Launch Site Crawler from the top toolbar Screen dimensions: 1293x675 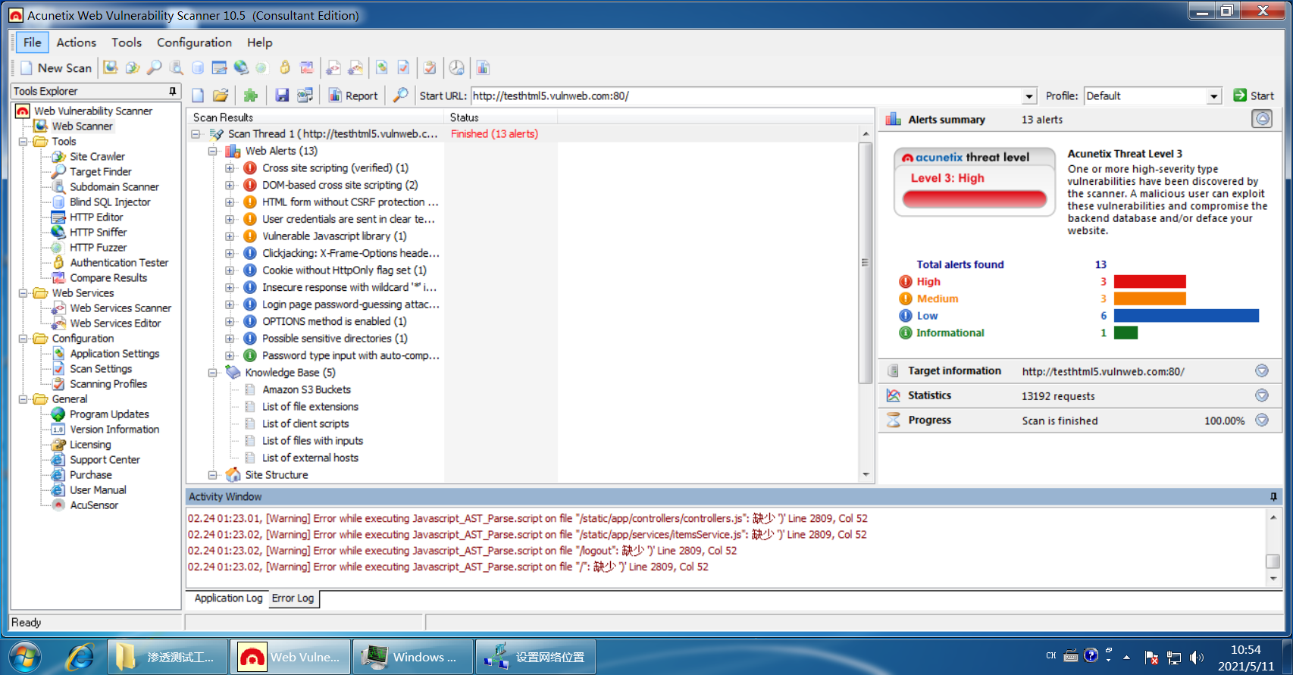133,68
